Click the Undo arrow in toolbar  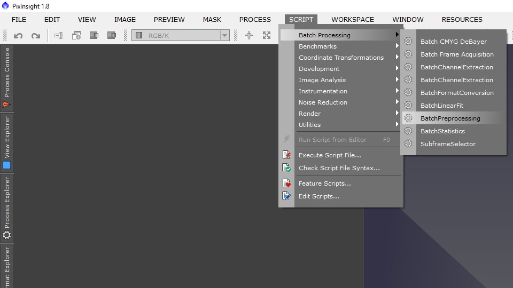tap(18, 35)
